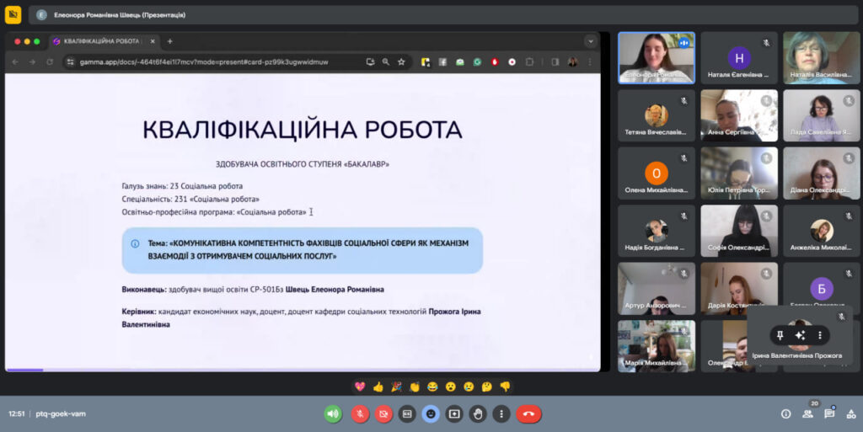Open the emoji reactions button
Screen dimensions: 863x432
point(431,413)
